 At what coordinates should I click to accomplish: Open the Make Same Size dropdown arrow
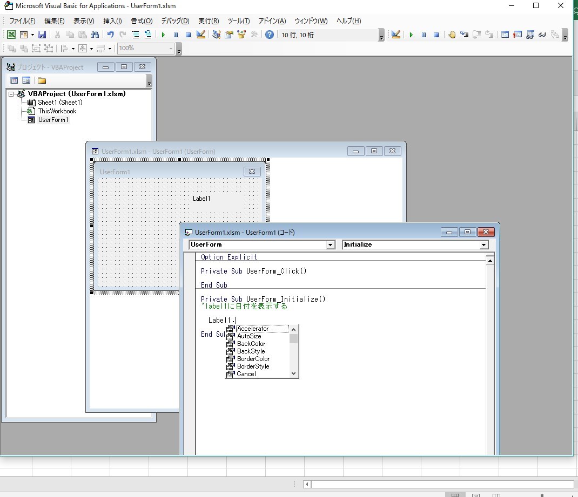(110, 49)
